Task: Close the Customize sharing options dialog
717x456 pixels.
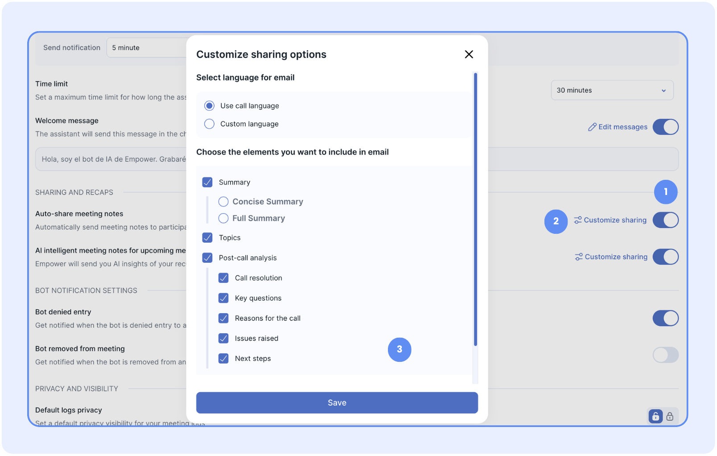Action: tap(469, 54)
